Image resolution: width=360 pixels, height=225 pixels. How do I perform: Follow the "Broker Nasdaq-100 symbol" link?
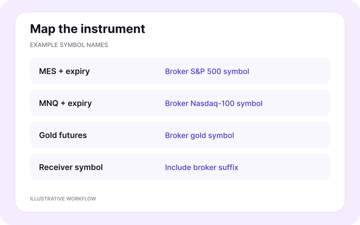coord(214,103)
